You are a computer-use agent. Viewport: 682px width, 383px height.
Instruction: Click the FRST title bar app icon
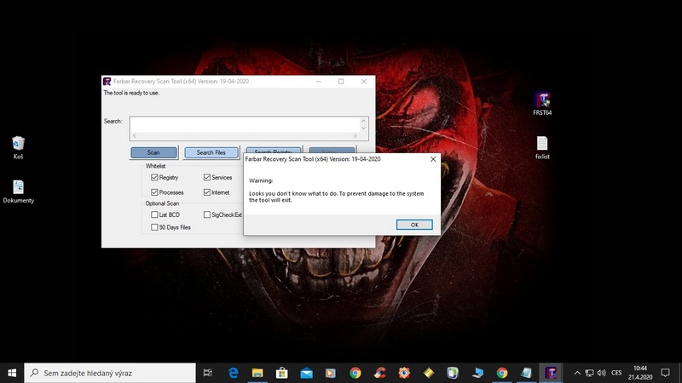tap(107, 81)
